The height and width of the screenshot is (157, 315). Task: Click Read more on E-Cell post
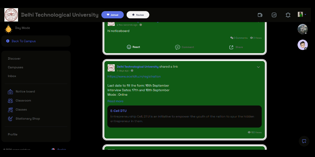(115, 101)
